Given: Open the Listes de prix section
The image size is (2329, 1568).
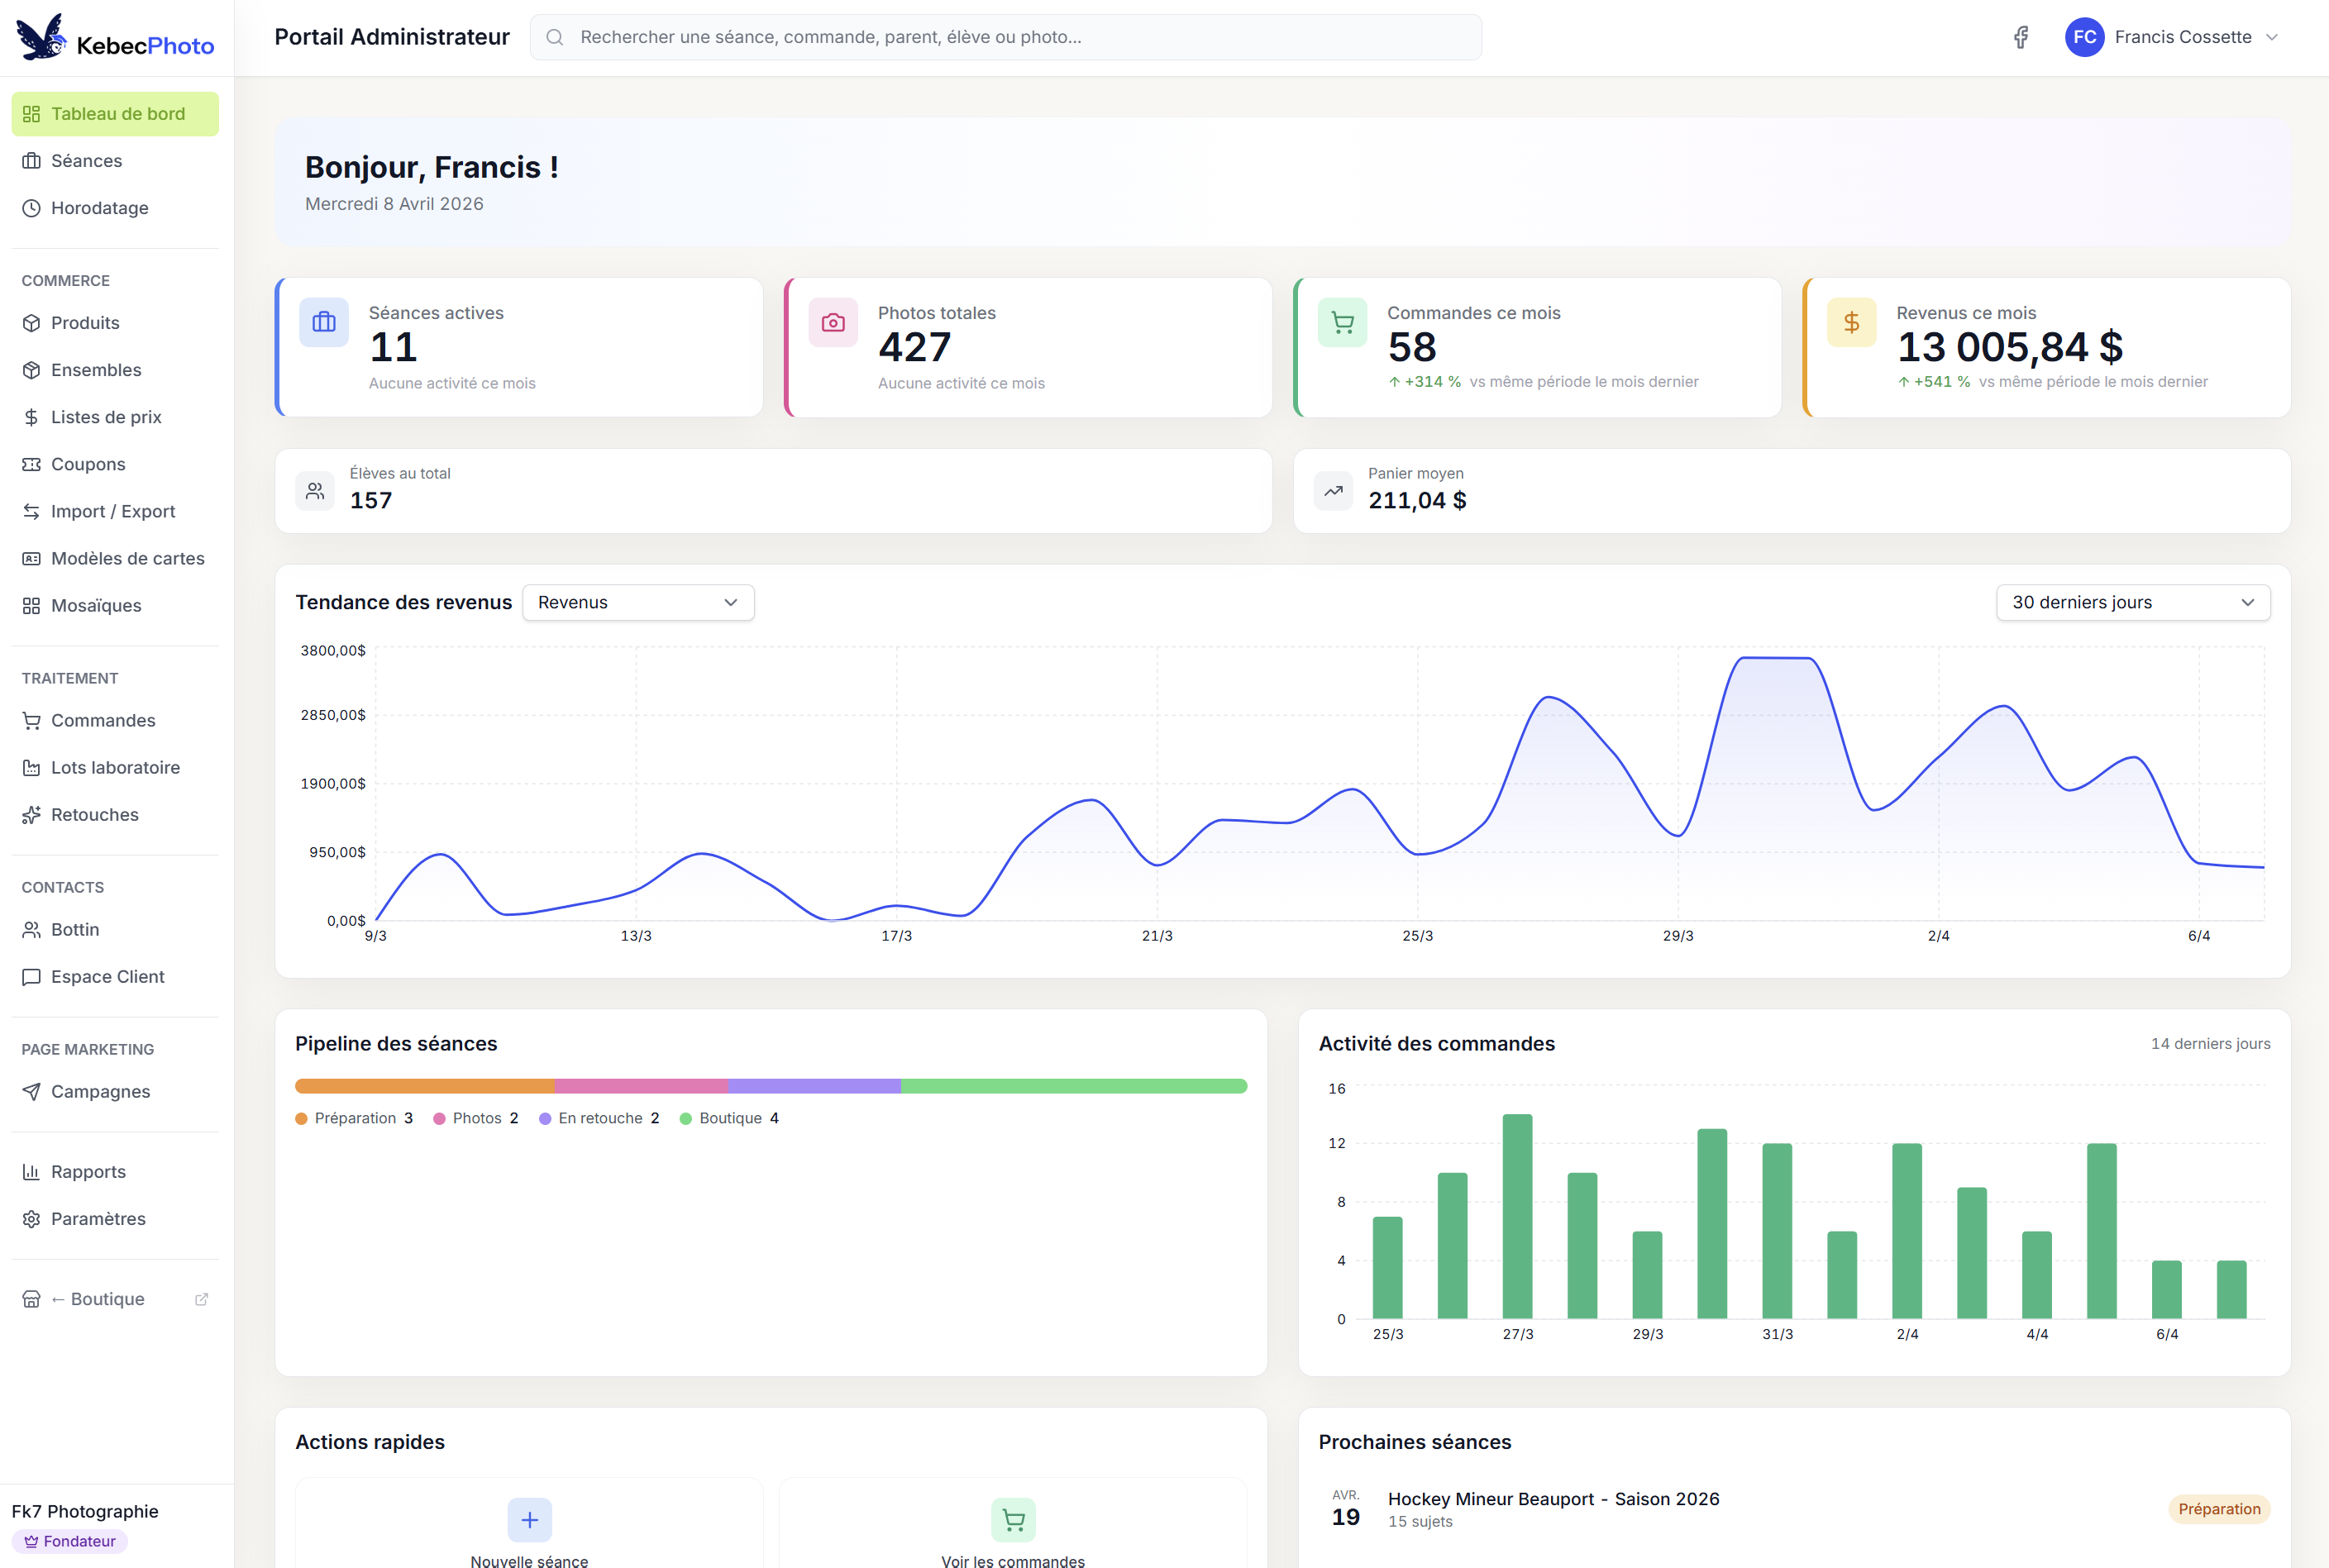Looking at the screenshot, I should pyautogui.click(x=106, y=417).
